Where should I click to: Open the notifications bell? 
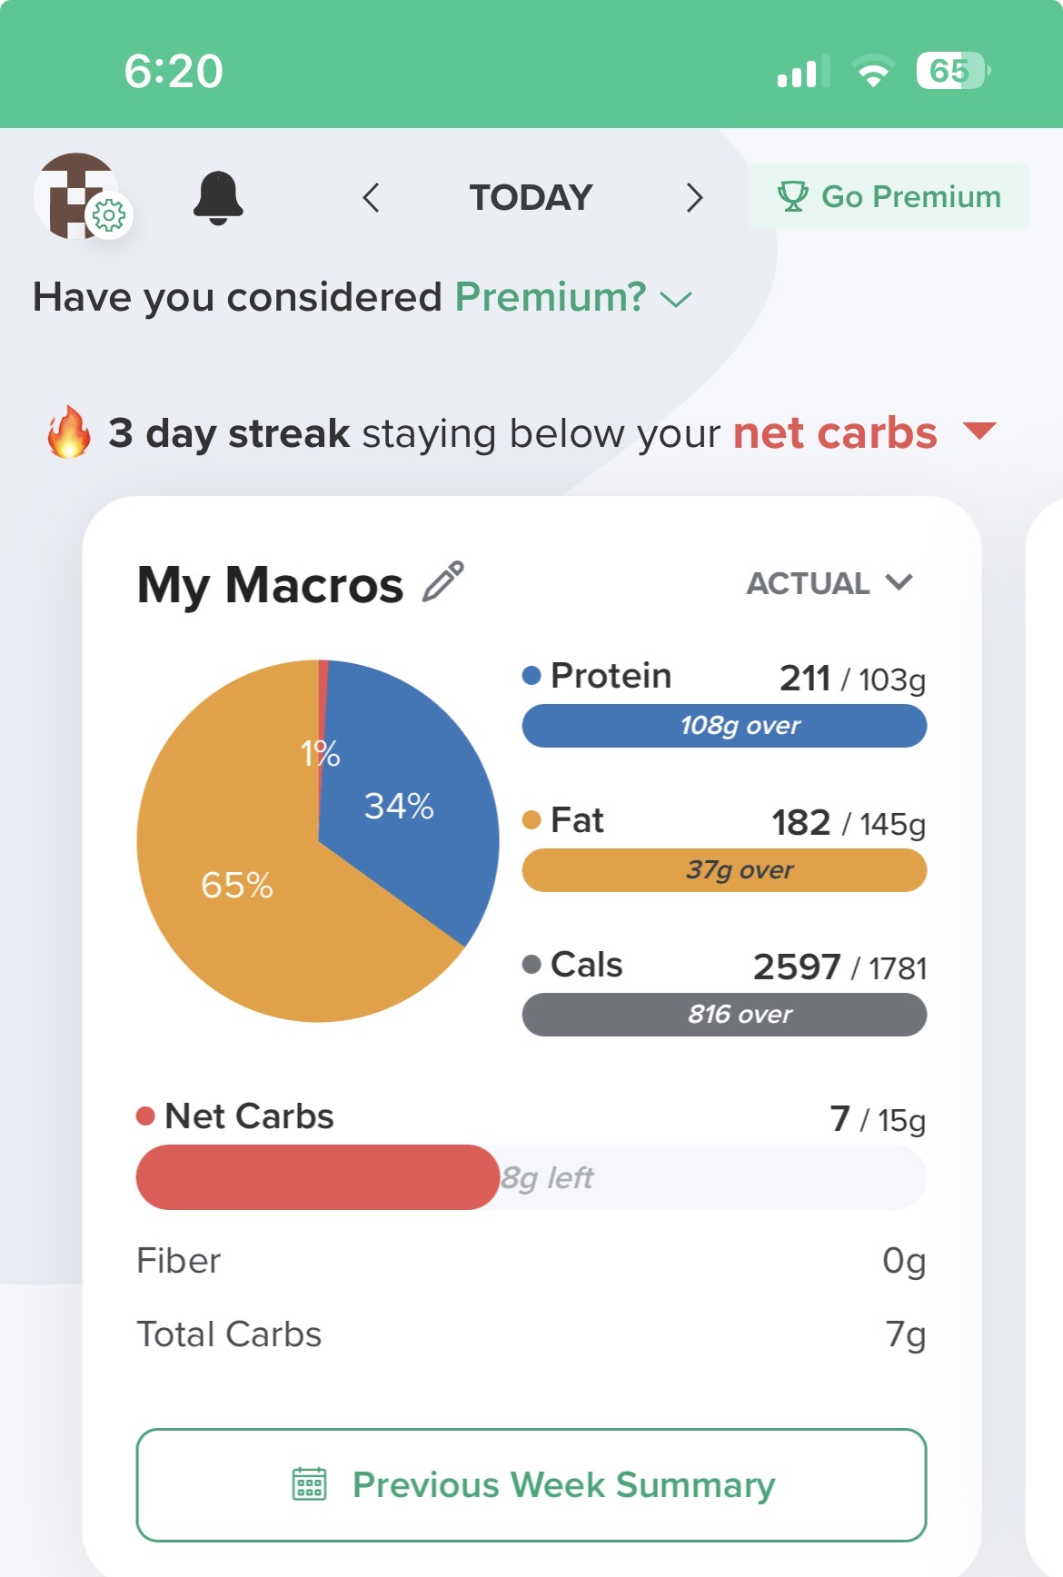(x=218, y=197)
